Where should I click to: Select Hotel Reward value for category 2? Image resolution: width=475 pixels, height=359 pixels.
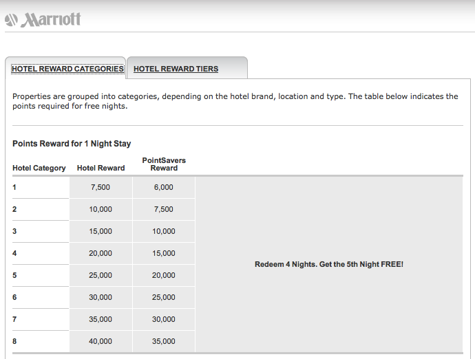click(101, 209)
